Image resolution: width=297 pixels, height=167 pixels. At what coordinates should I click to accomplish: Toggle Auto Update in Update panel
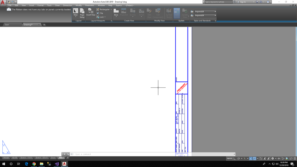(177, 13)
